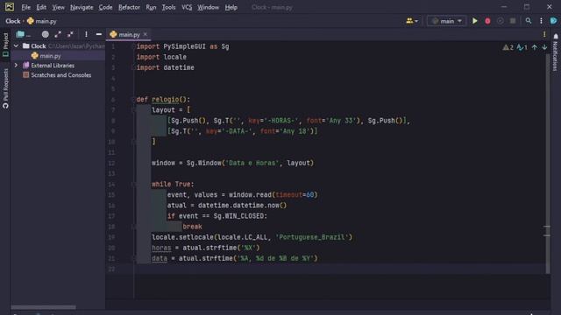Open Project panel options kebab icon

pos(86,34)
